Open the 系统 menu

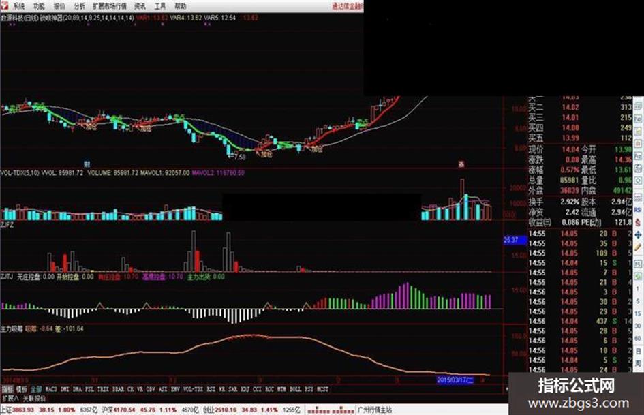tap(18, 5)
